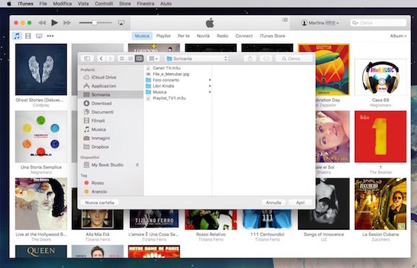Show more media types via ellipsis icon
Screen dimensions: 417x268
[x=51, y=36]
